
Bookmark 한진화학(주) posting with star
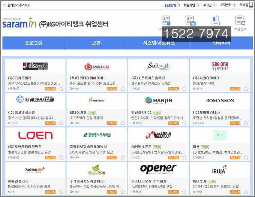(x=184, y=123)
